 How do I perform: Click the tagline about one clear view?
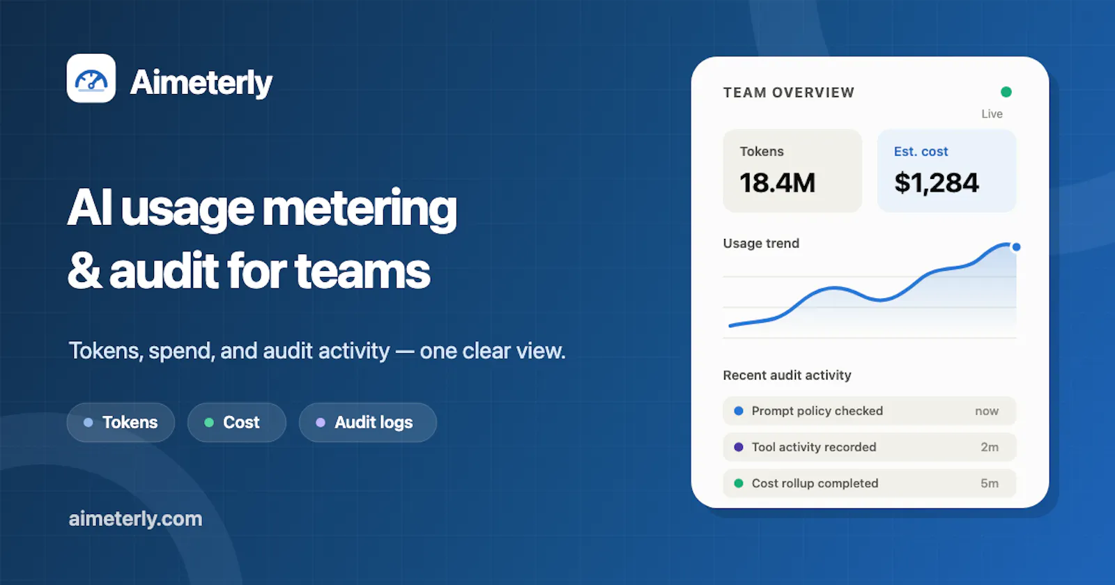317,351
